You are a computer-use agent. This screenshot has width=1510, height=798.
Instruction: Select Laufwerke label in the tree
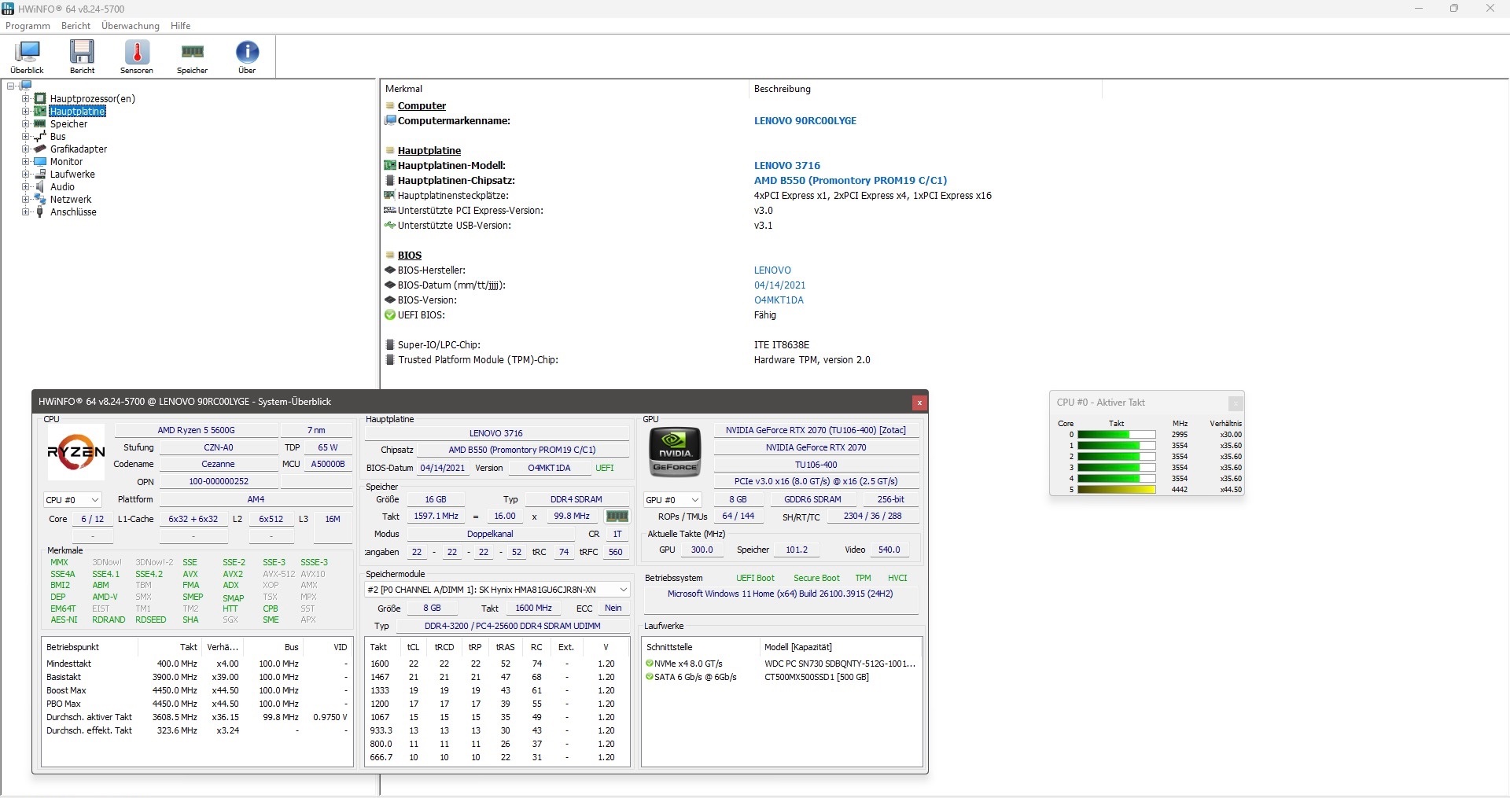coord(72,174)
